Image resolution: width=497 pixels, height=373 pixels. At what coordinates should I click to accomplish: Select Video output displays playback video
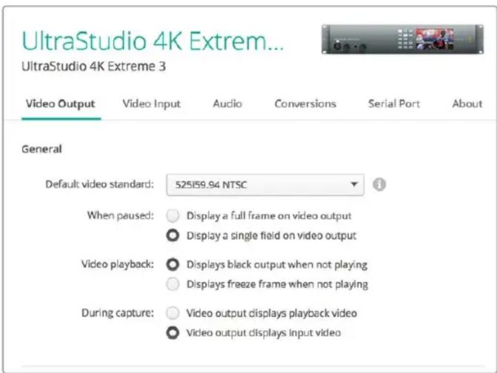pyautogui.click(x=173, y=313)
